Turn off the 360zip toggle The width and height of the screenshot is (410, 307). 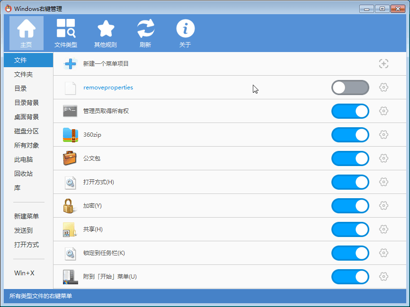[350, 135]
